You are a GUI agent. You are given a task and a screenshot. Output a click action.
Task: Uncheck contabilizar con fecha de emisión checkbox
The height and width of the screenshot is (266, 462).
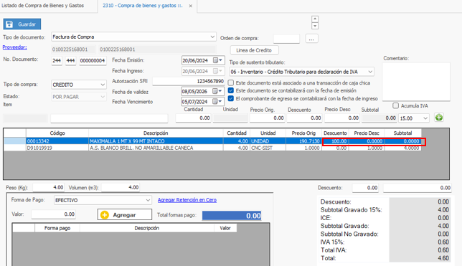pos(231,90)
